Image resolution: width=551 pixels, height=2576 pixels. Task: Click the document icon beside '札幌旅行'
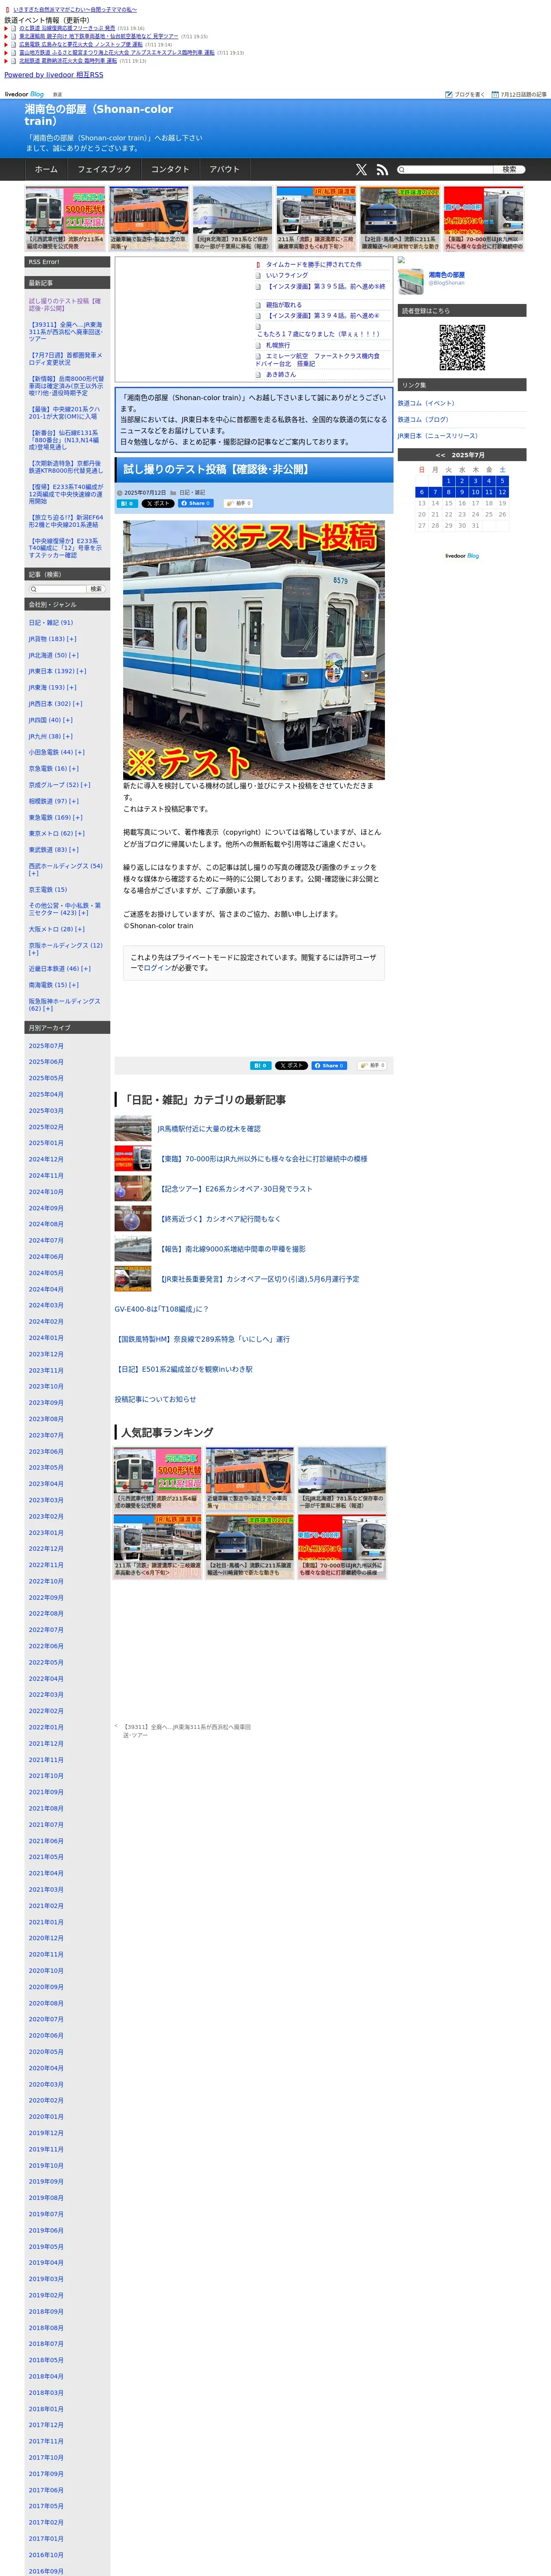click(258, 345)
